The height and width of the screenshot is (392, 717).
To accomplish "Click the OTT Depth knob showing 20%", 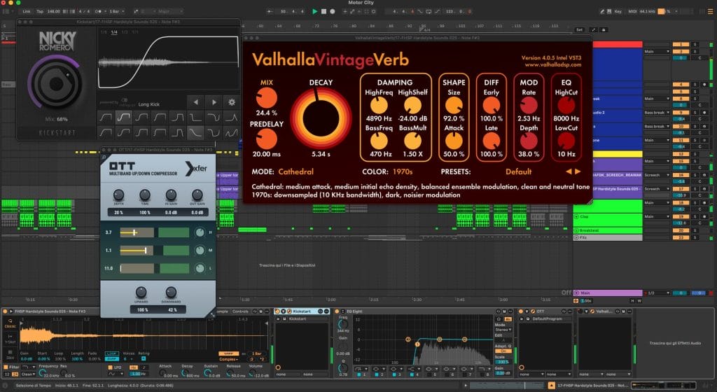I will [x=118, y=195].
